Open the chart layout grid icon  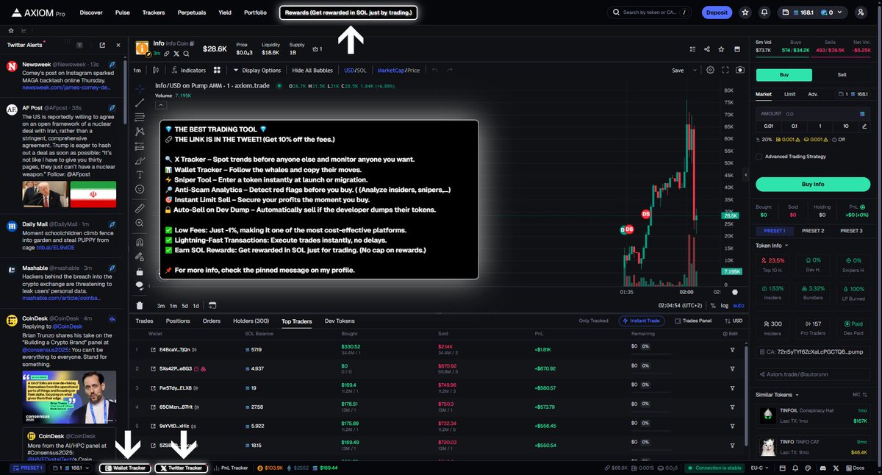click(x=217, y=71)
